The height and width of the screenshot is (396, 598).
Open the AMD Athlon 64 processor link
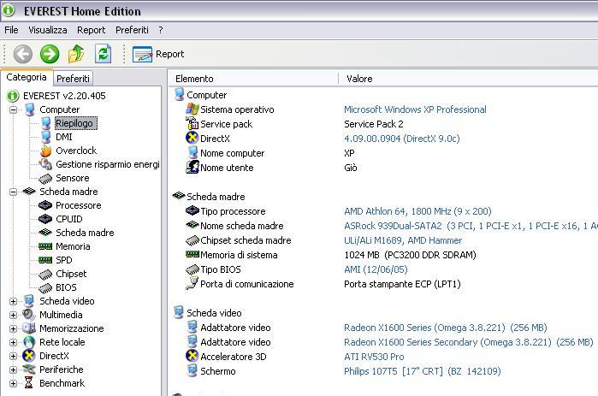(x=417, y=211)
